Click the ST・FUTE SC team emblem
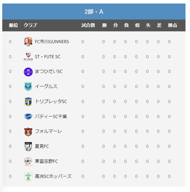This screenshot has width=190, height=192. click(28, 57)
